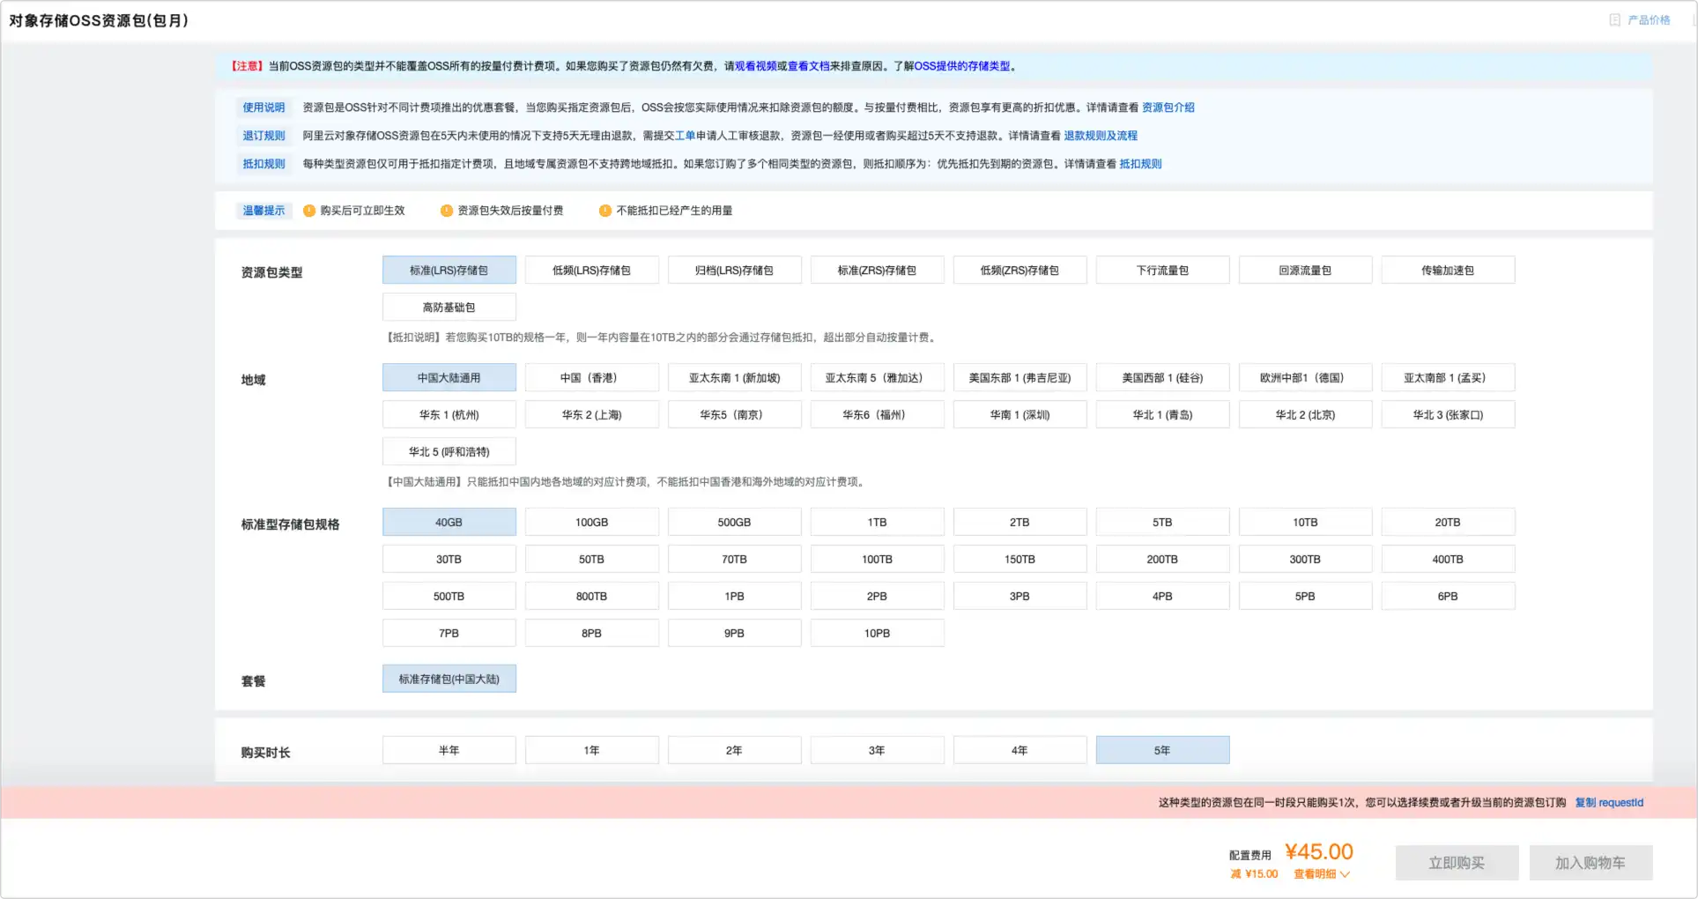The height and width of the screenshot is (899, 1698).
Task: Choose region 欧洲中部1 (德国)
Action: click(x=1306, y=378)
